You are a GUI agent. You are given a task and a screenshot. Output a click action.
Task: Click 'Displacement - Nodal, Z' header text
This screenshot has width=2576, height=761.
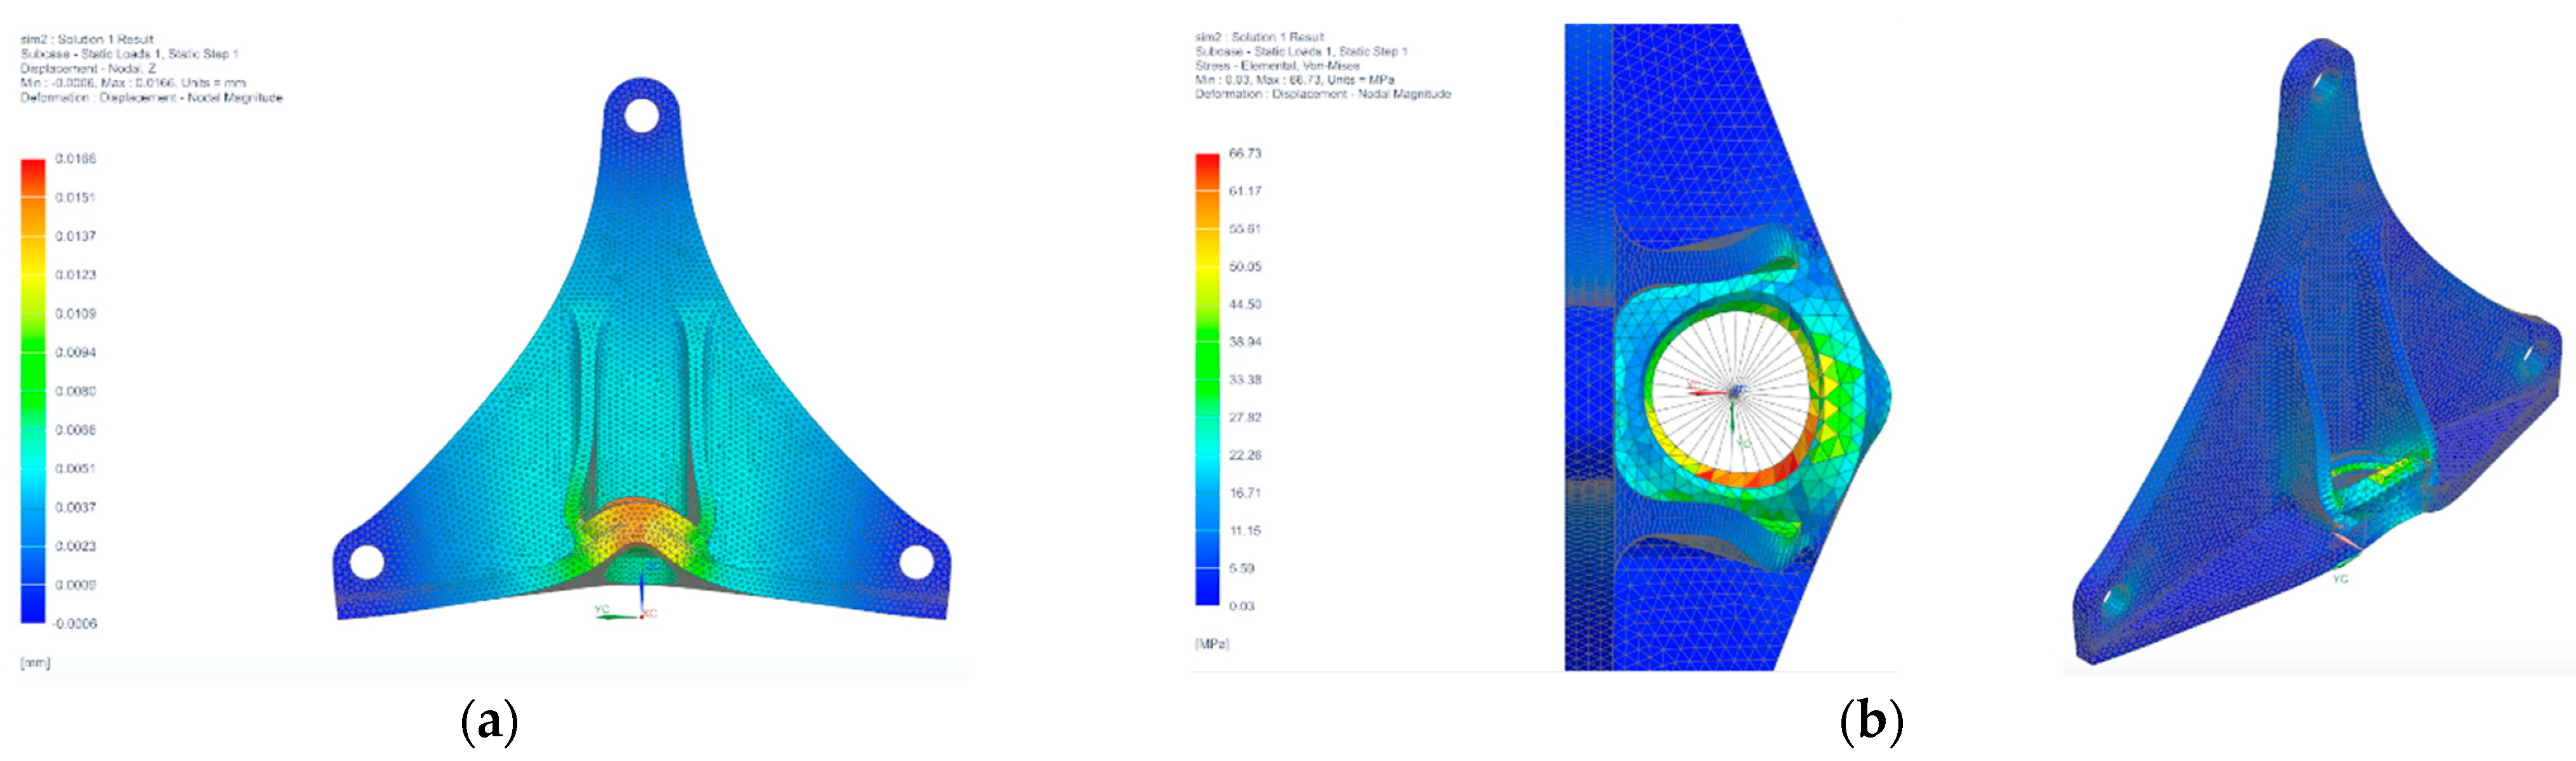click(88, 69)
